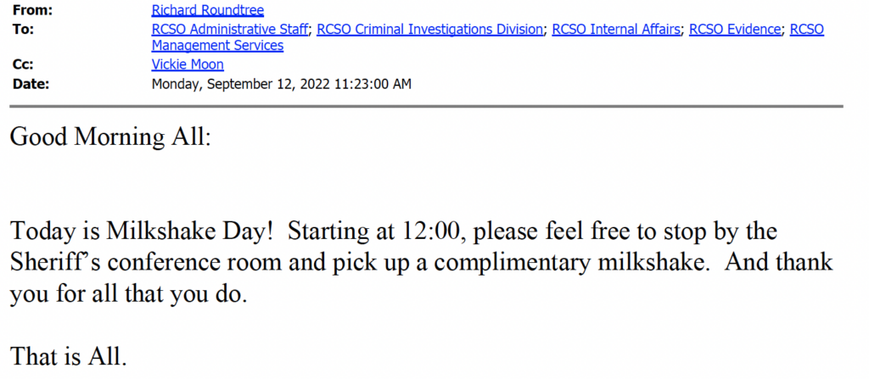Open the Richard Roundtree sender link

pyautogui.click(x=207, y=11)
